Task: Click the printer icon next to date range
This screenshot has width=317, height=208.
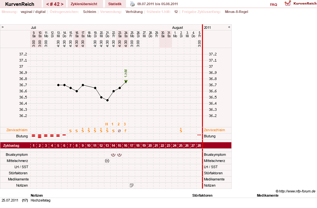Action: click(132, 4)
